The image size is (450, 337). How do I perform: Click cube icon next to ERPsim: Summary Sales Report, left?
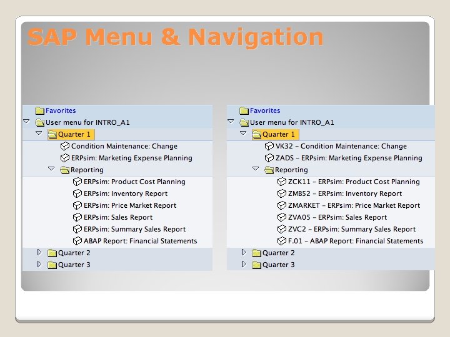click(x=77, y=229)
